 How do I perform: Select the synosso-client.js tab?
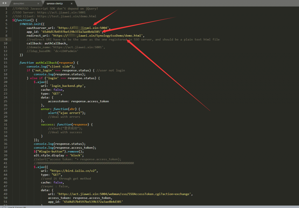tap(55, 4)
